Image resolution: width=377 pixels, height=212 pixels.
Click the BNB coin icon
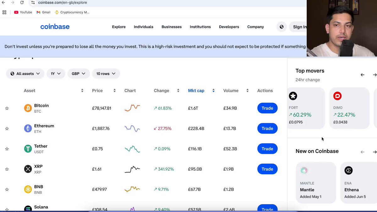click(x=28, y=189)
